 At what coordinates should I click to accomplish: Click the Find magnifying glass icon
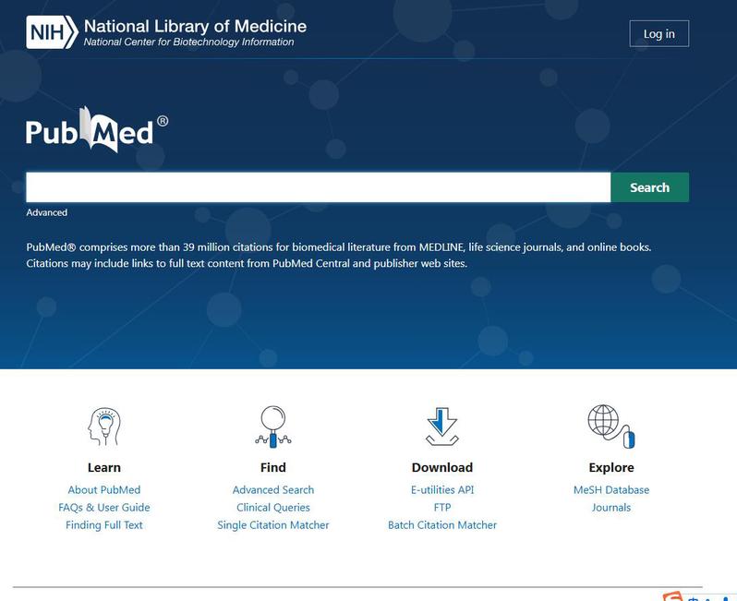272,427
